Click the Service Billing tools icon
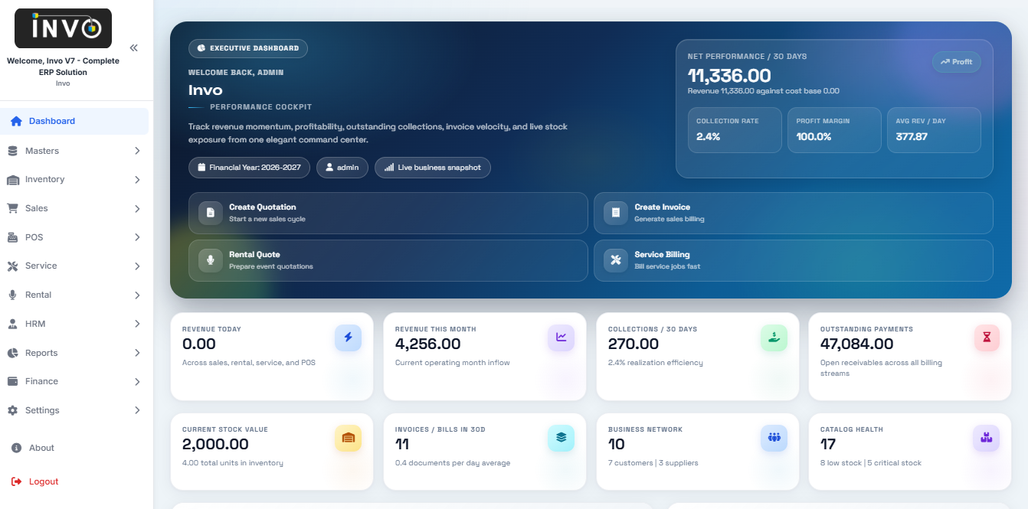Image resolution: width=1028 pixels, height=509 pixels. pyautogui.click(x=615, y=260)
